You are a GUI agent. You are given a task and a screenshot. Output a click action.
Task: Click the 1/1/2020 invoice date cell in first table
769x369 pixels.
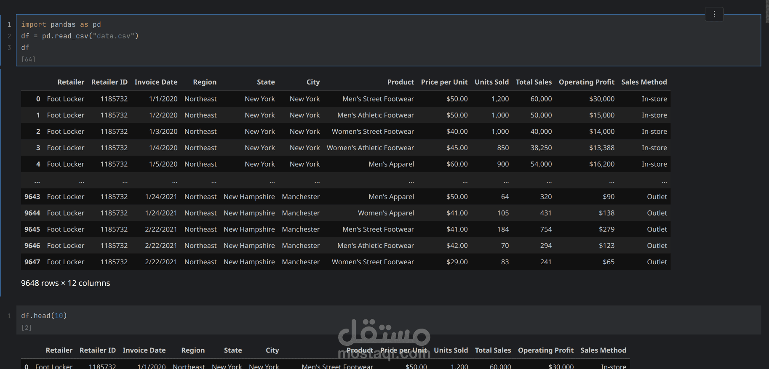pos(163,99)
